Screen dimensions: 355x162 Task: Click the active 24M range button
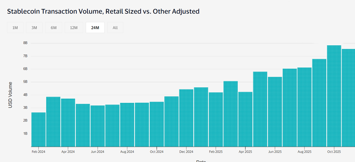coord(95,27)
